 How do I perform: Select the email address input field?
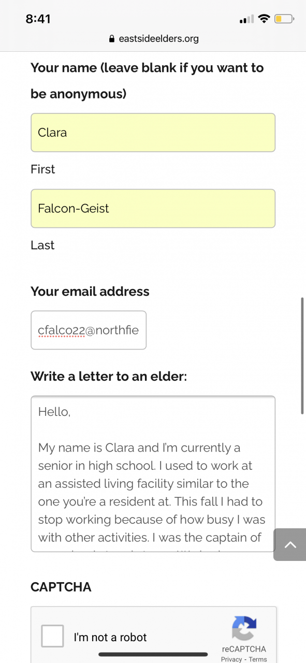[x=89, y=330]
